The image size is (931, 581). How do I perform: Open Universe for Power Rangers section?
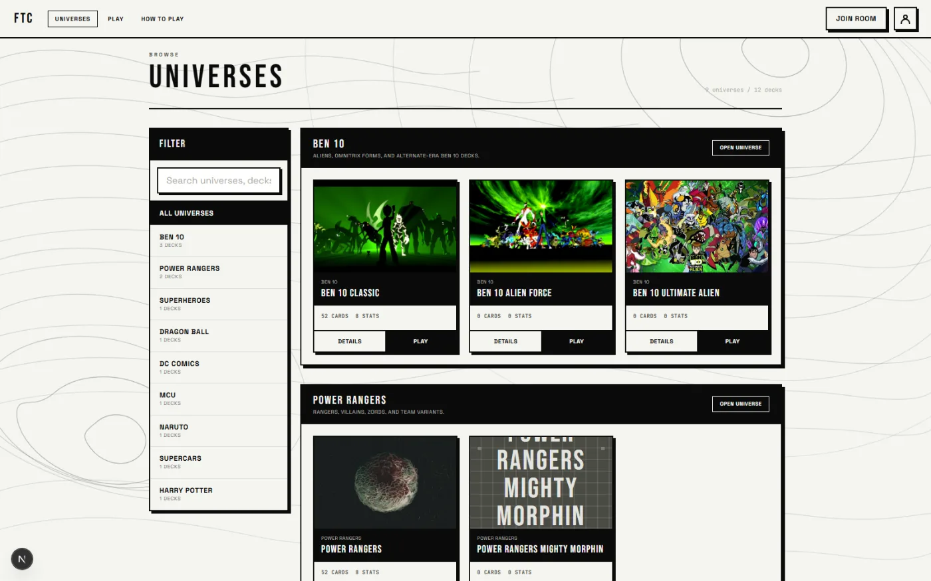740,404
